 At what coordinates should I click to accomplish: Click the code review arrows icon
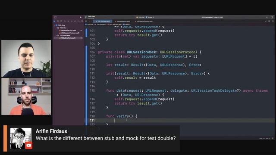tap(266, 21)
